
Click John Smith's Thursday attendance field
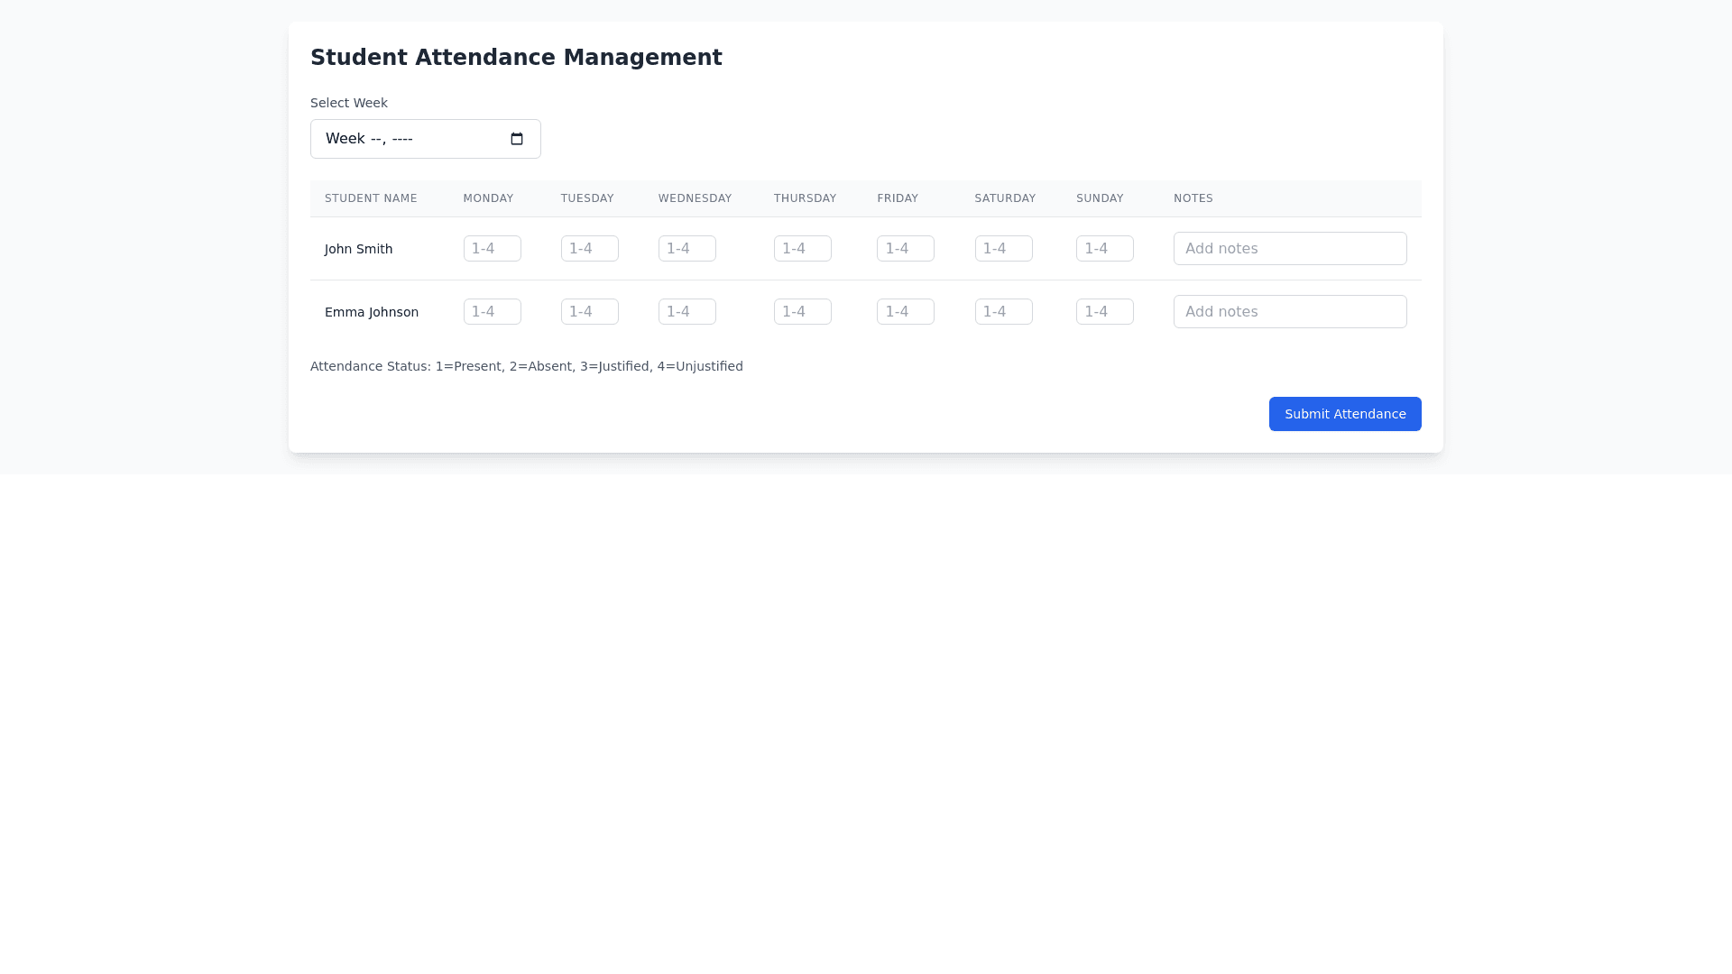pyautogui.click(x=802, y=249)
